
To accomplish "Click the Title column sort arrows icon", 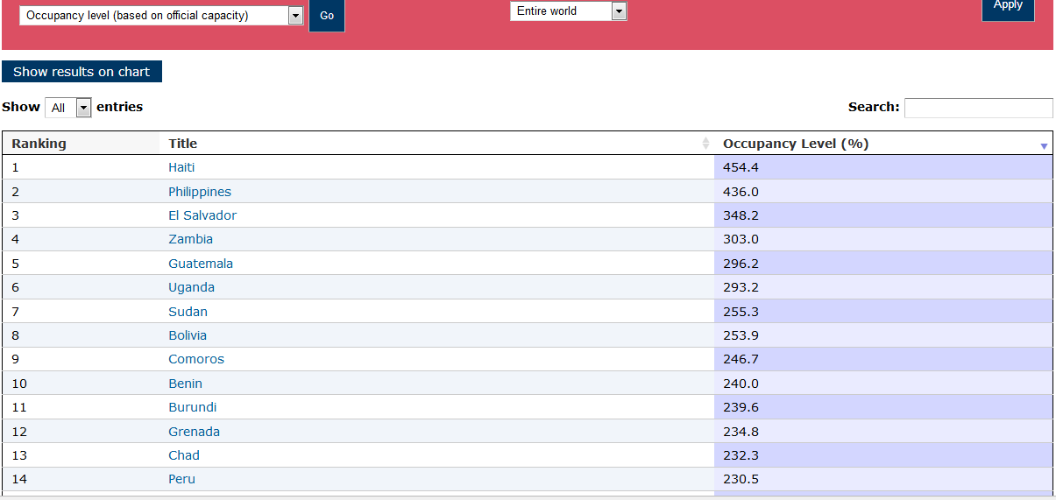I will point(705,144).
